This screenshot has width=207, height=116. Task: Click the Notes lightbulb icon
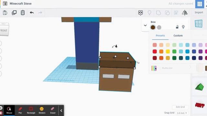click(149, 13)
